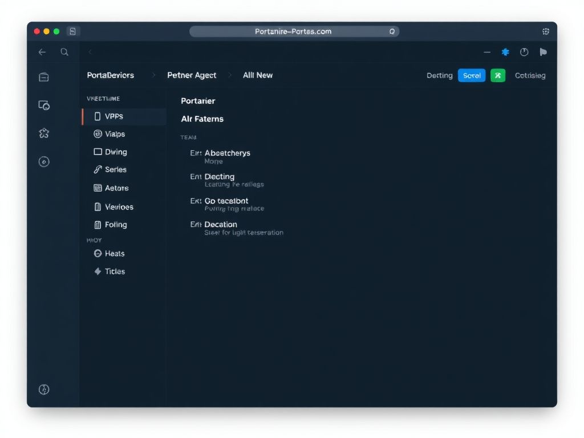Open the circular disc icon in left rail
Image resolution: width=584 pixels, height=438 pixels.
pos(44,161)
